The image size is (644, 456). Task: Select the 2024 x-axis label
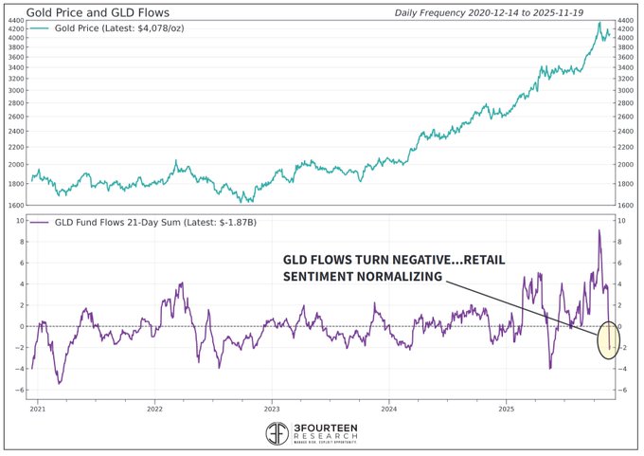[388, 410]
